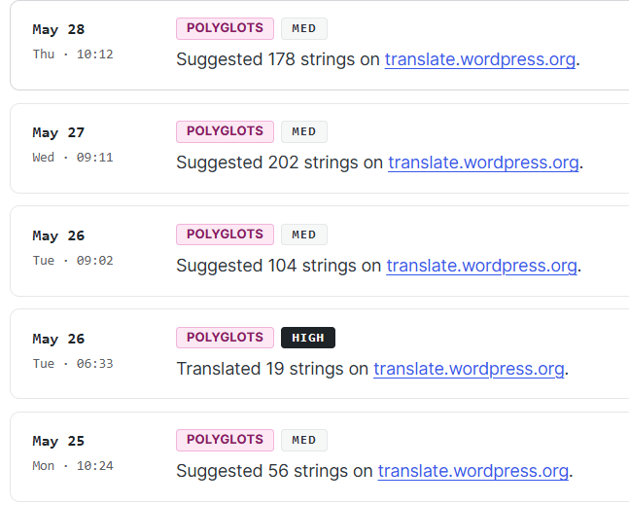This screenshot has width=629, height=505.
Task: Click MED badge on Tue 09:02 entry
Action: 304,234
